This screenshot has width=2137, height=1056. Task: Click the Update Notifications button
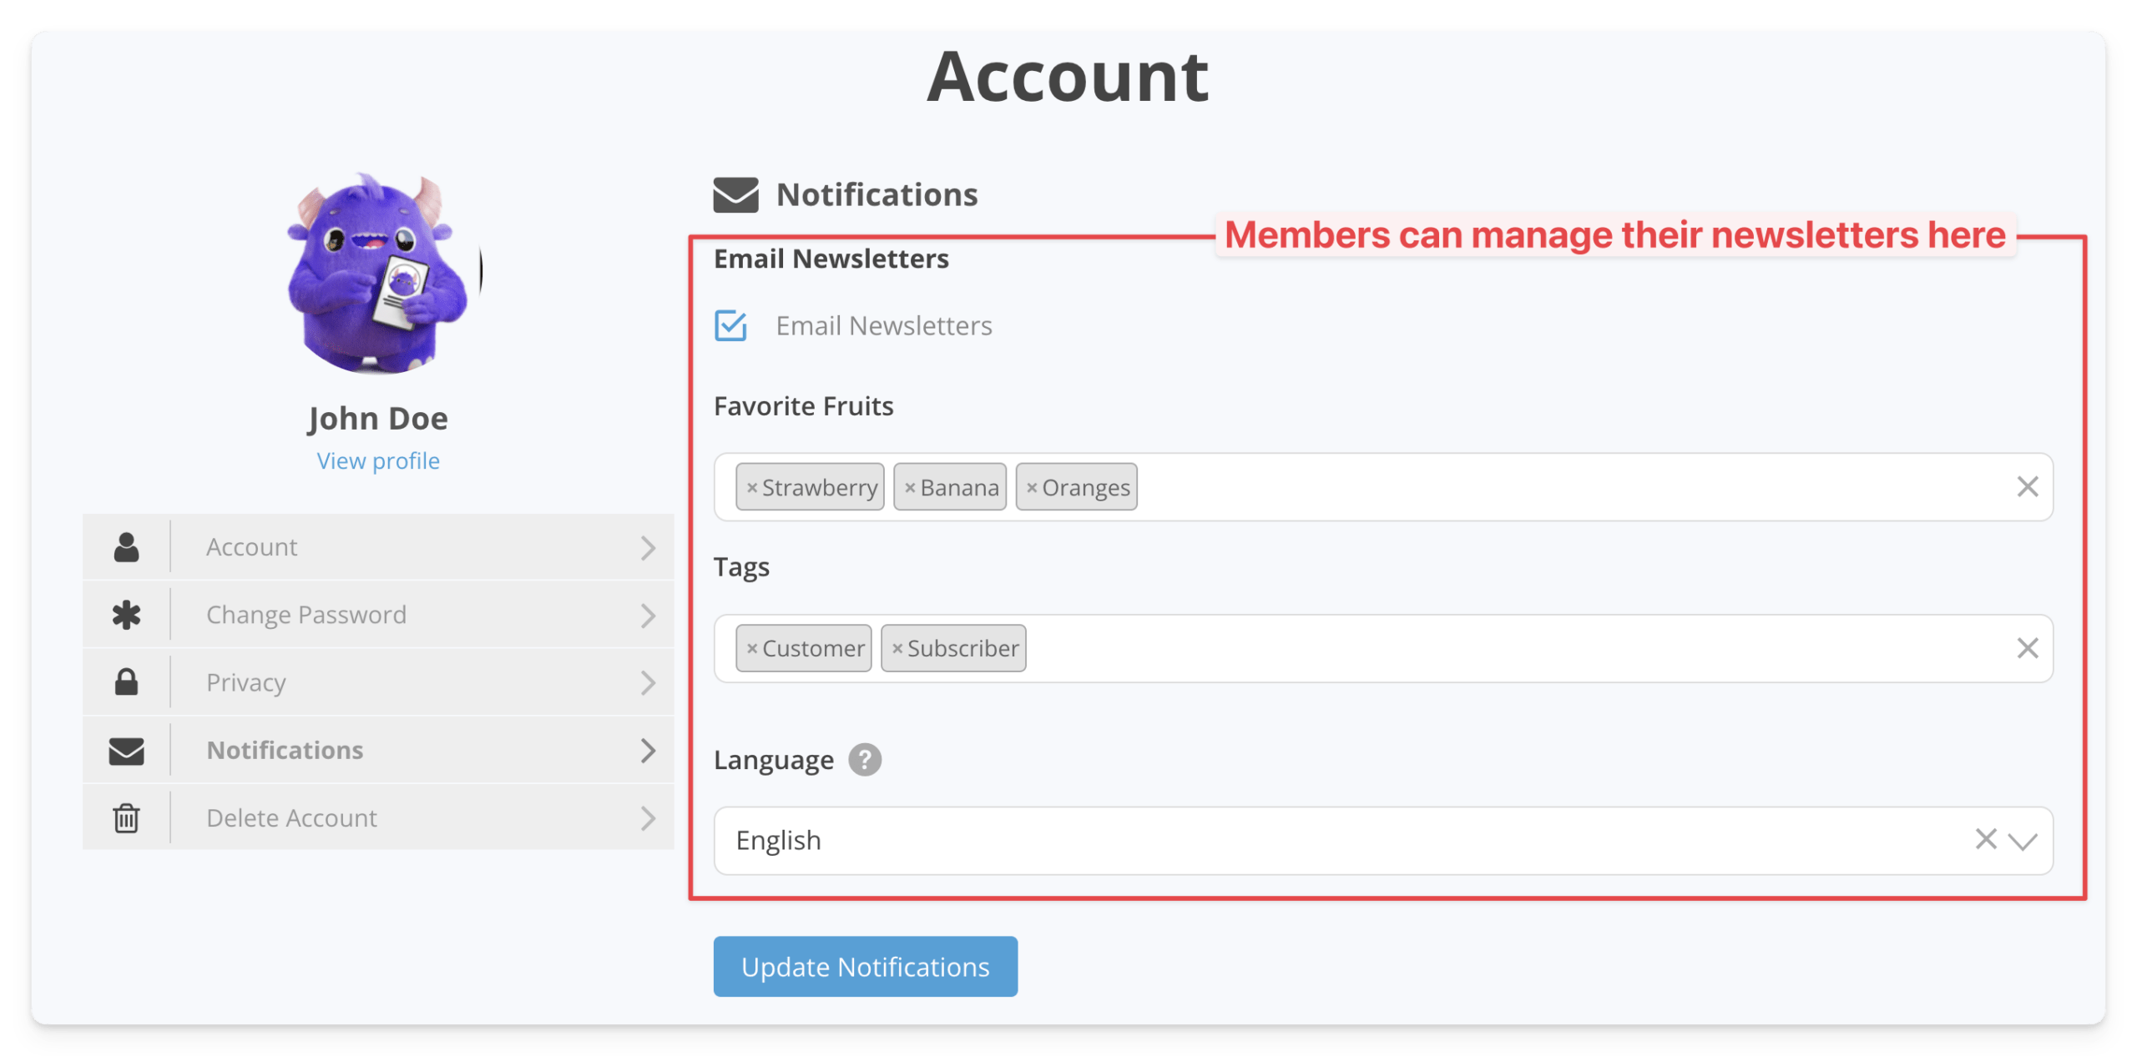pos(865,967)
